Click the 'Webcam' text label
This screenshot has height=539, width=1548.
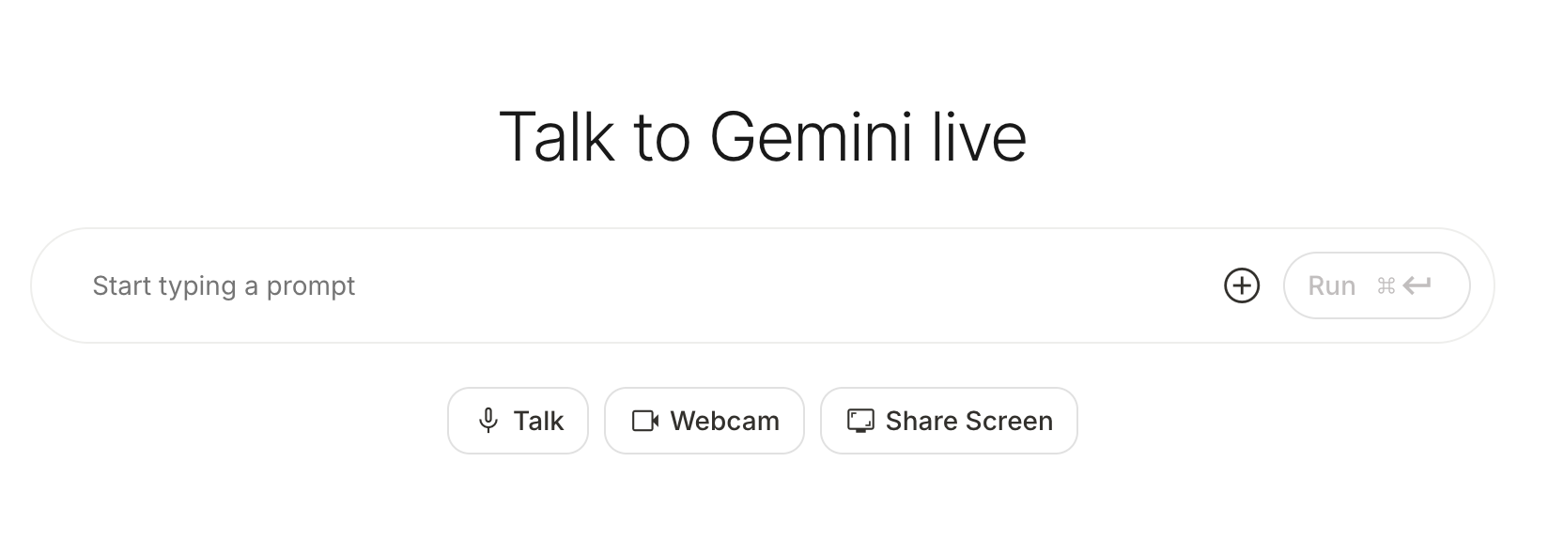[725, 421]
